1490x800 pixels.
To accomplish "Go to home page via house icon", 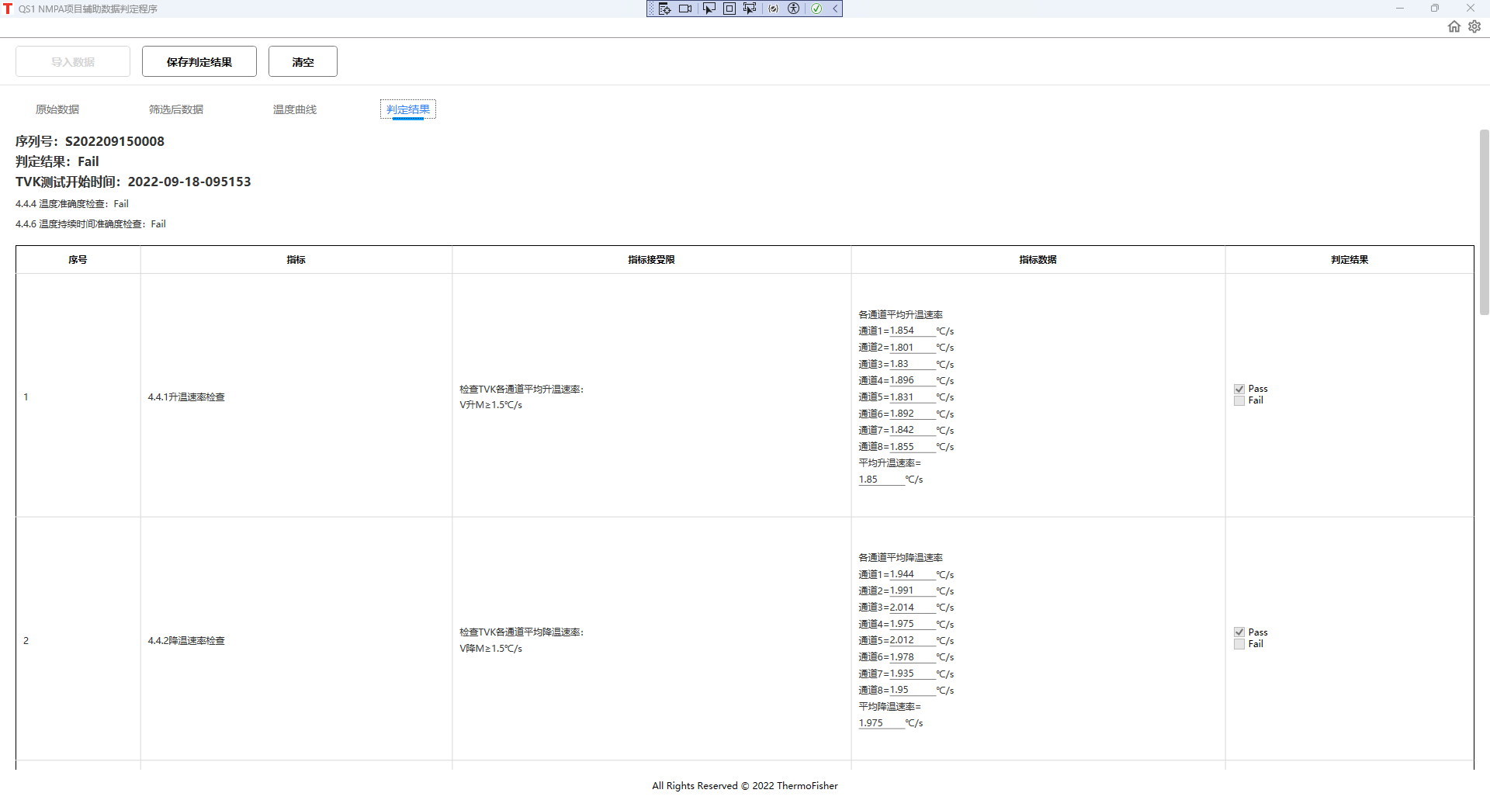I will pos(1454,26).
